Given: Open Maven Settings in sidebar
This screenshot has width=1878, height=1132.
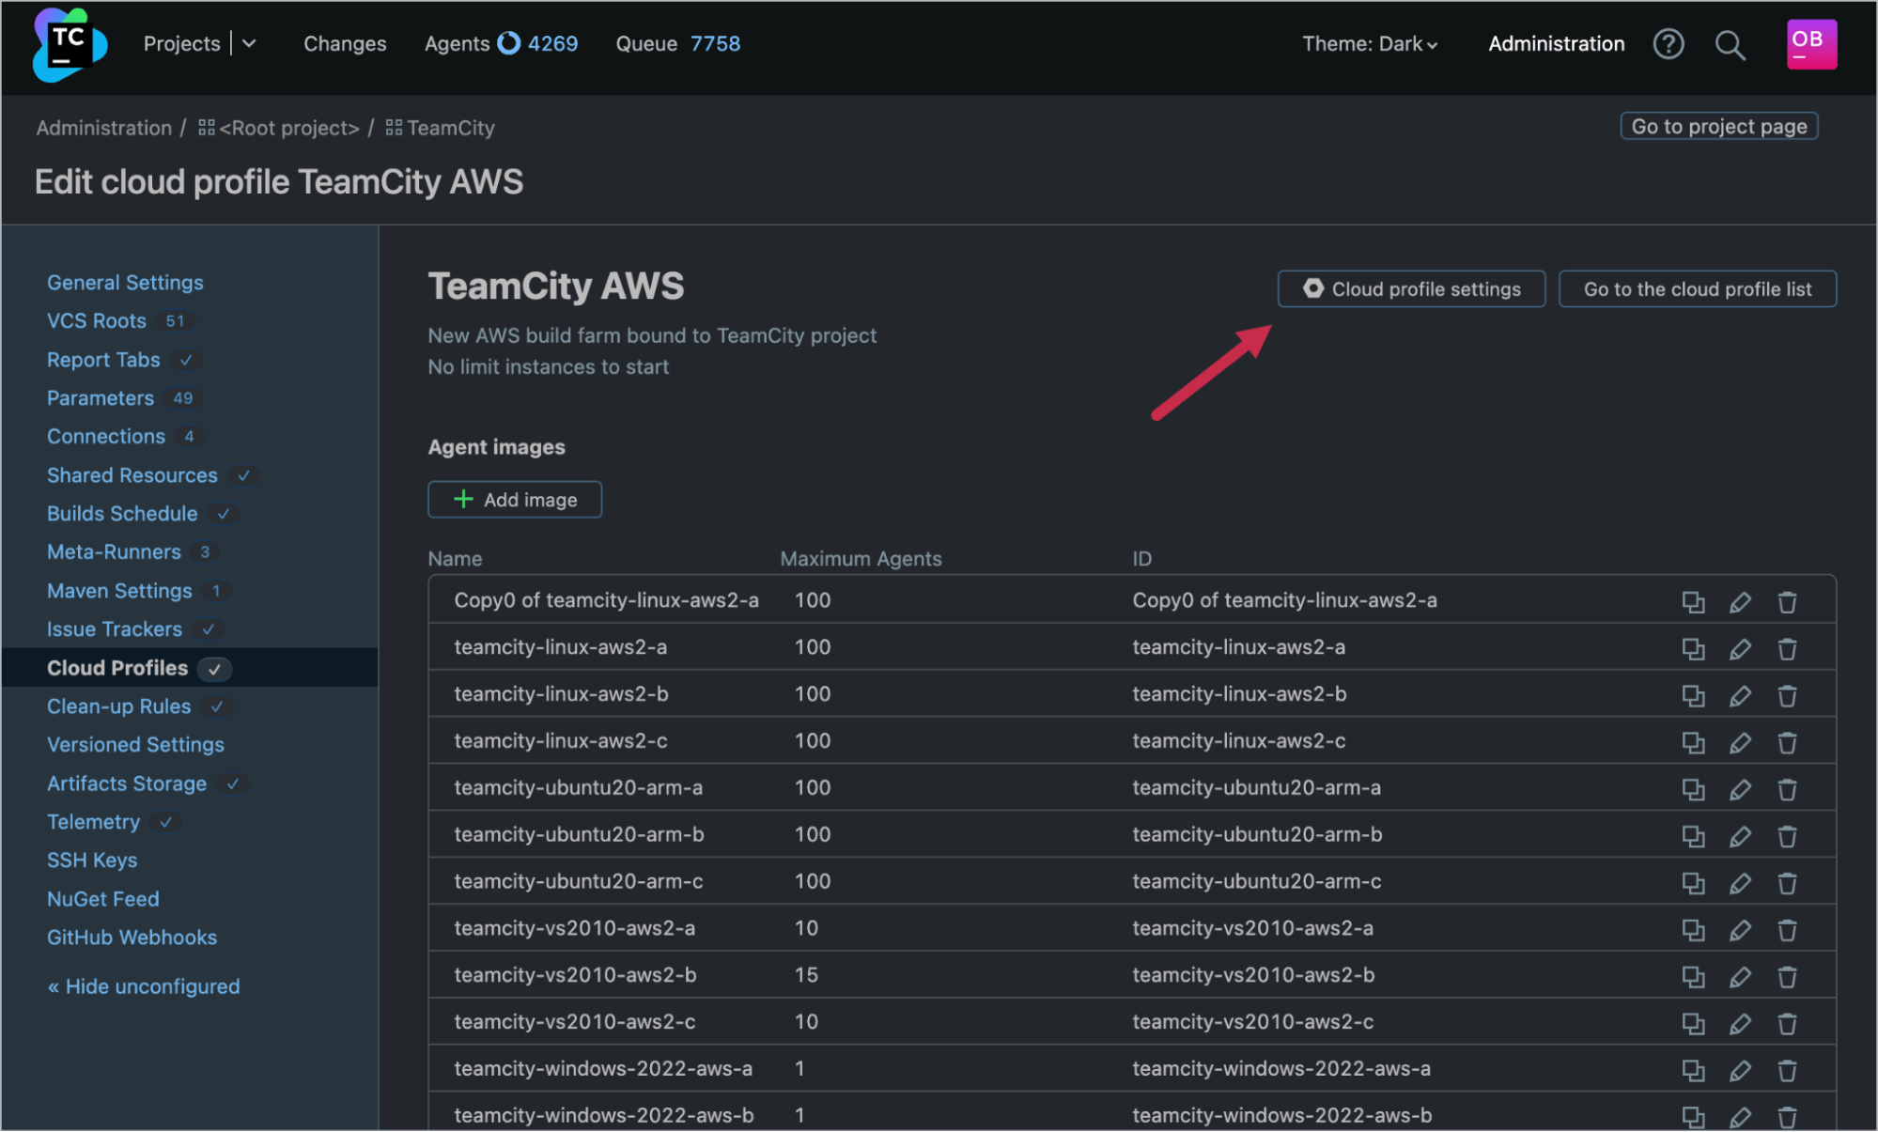Looking at the screenshot, I should click(119, 591).
